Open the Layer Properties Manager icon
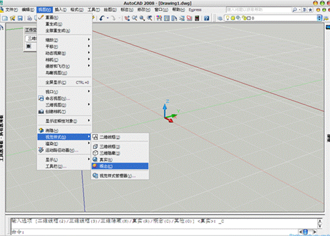Viewport: 330px width, 236px height. pos(220,19)
